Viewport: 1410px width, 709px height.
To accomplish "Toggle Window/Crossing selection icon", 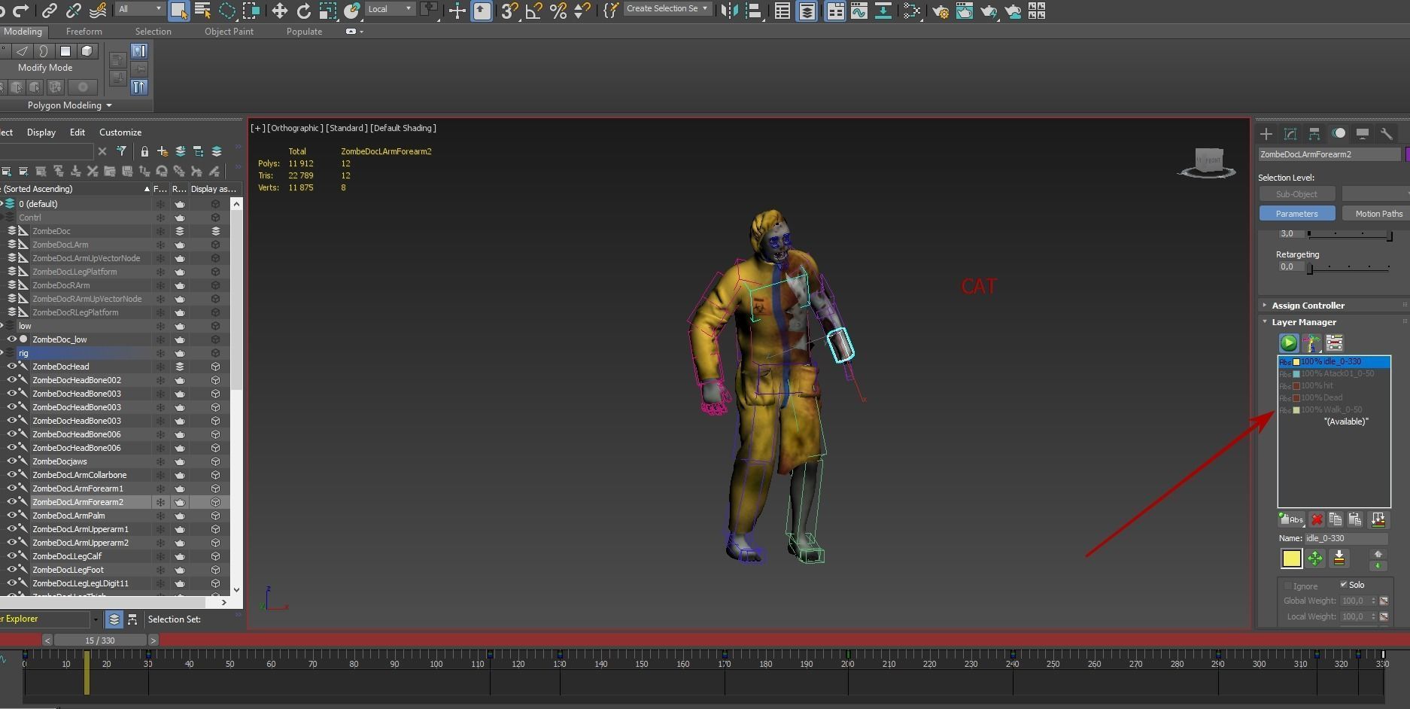I will click(x=251, y=11).
